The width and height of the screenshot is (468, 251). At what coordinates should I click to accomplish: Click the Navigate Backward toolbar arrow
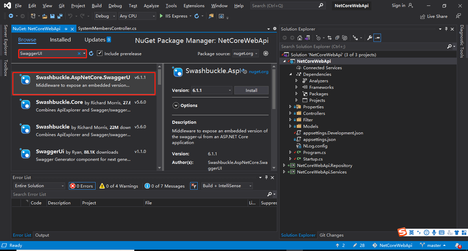coord(11,16)
